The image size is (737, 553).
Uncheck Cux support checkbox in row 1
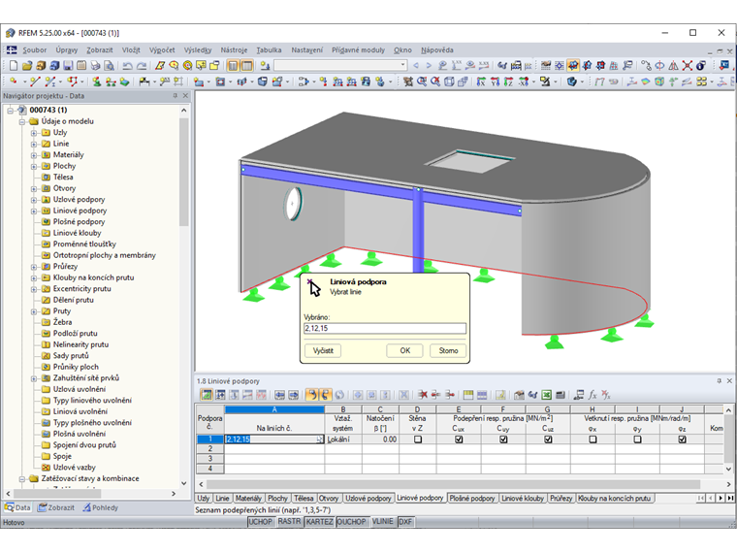459,439
